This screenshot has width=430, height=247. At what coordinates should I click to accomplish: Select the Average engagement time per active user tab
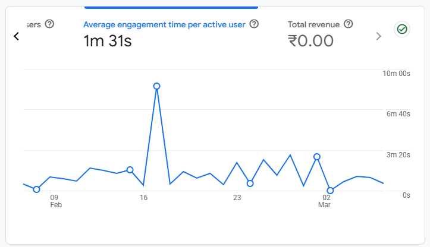click(x=164, y=25)
